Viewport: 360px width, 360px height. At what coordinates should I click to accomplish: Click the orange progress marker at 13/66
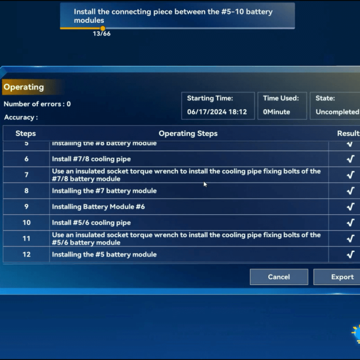[103, 28]
